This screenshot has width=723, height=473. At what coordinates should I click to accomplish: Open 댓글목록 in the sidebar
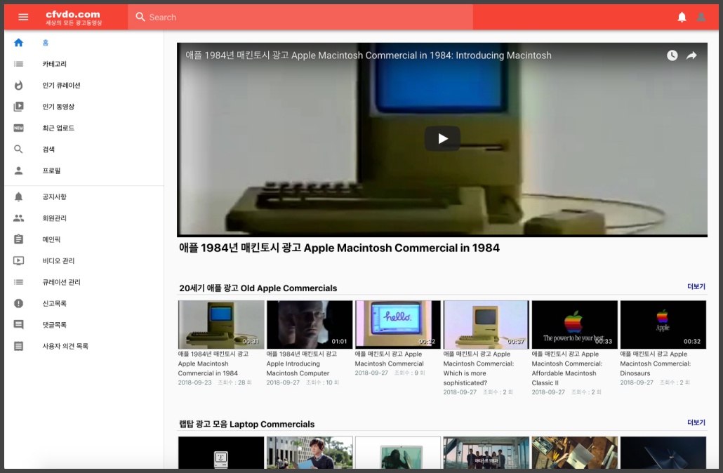click(x=55, y=325)
